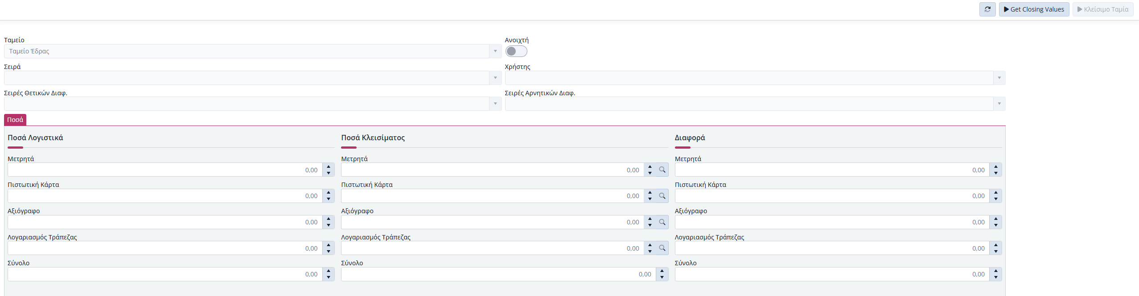
Task: Click the Ποσά Λογιστικά section heading
Action: pos(35,138)
